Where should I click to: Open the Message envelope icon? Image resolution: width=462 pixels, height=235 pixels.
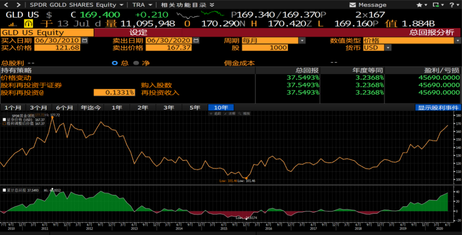[x=353, y=5]
